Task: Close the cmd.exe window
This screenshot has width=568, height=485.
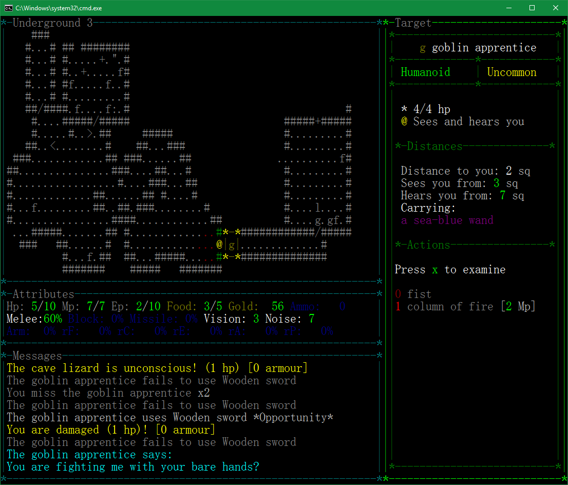Action: coord(555,8)
